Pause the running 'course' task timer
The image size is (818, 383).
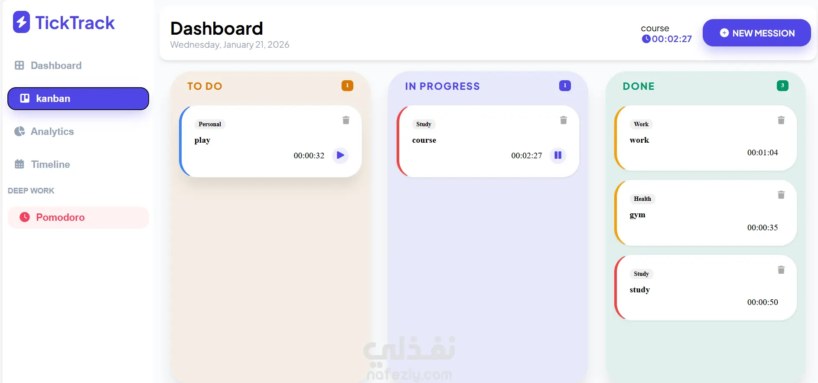558,155
